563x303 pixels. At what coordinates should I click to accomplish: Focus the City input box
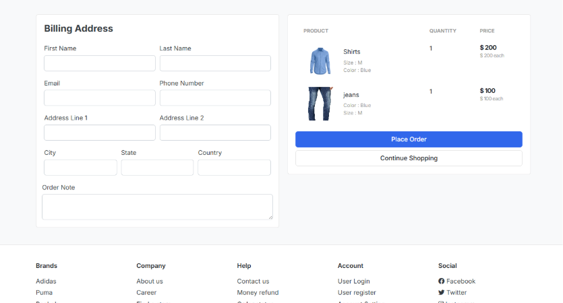[x=80, y=168]
